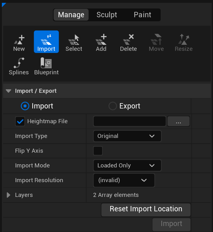The width and height of the screenshot is (213, 232).
Task: Click the 'Import Type' label
Action: (31, 136)
